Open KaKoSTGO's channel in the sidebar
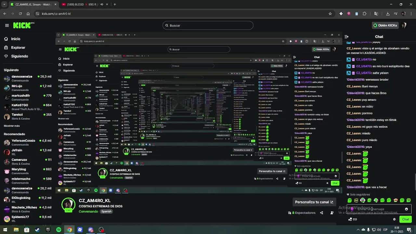This screenshot has height=234, width=416. tap(28, 107)
